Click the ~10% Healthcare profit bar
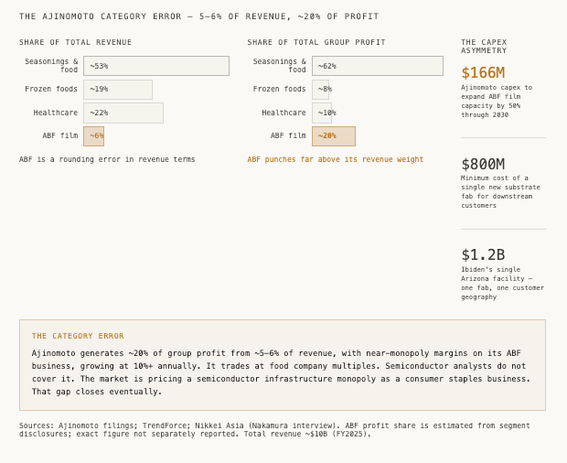 click(322, 113)
